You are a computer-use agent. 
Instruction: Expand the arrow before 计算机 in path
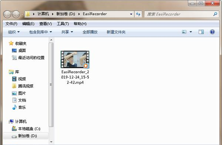pos(34,14)
